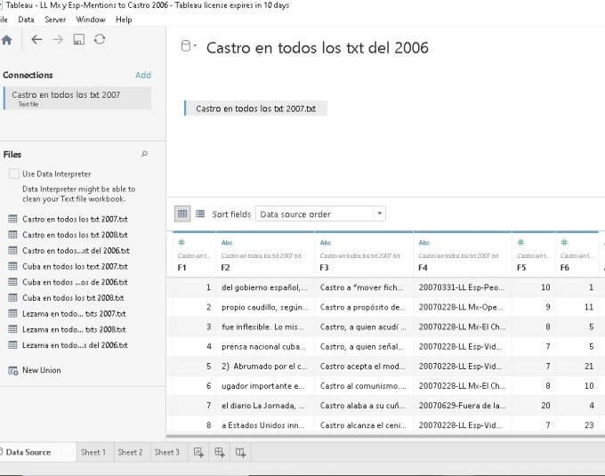Click cell 'Castro al comunismo....'
Screen dimensions: 605x476
click(364, 386)
